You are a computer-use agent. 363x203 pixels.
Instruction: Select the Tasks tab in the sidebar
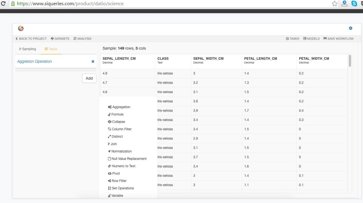pos(51,49)
